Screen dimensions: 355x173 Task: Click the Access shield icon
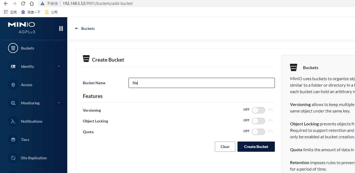13,85
